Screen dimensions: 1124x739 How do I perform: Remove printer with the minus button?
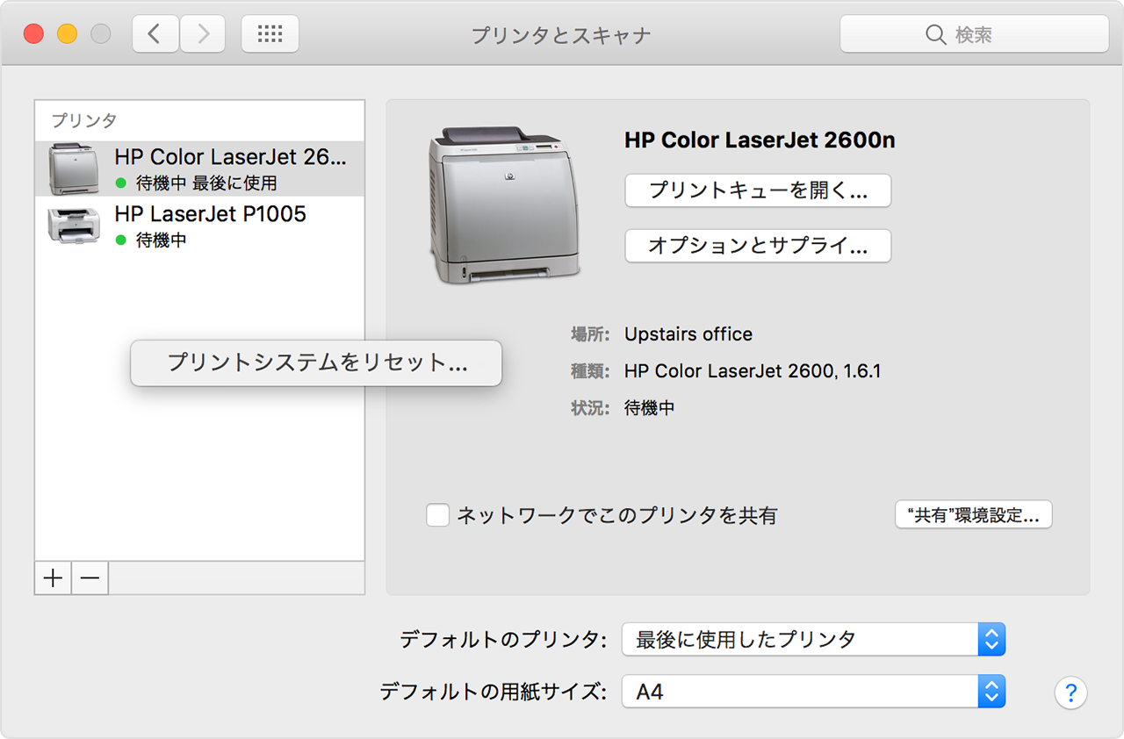click(x=90, y=578)
